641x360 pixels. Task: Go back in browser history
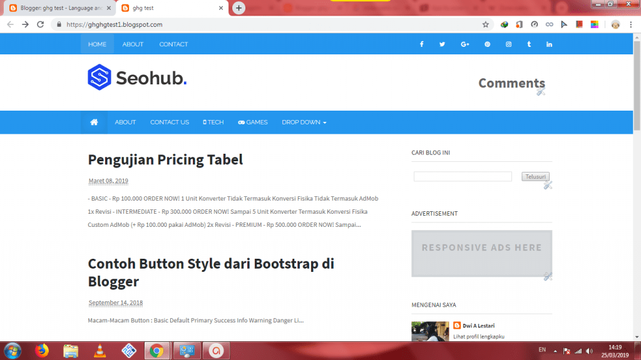tap(10, 24)
